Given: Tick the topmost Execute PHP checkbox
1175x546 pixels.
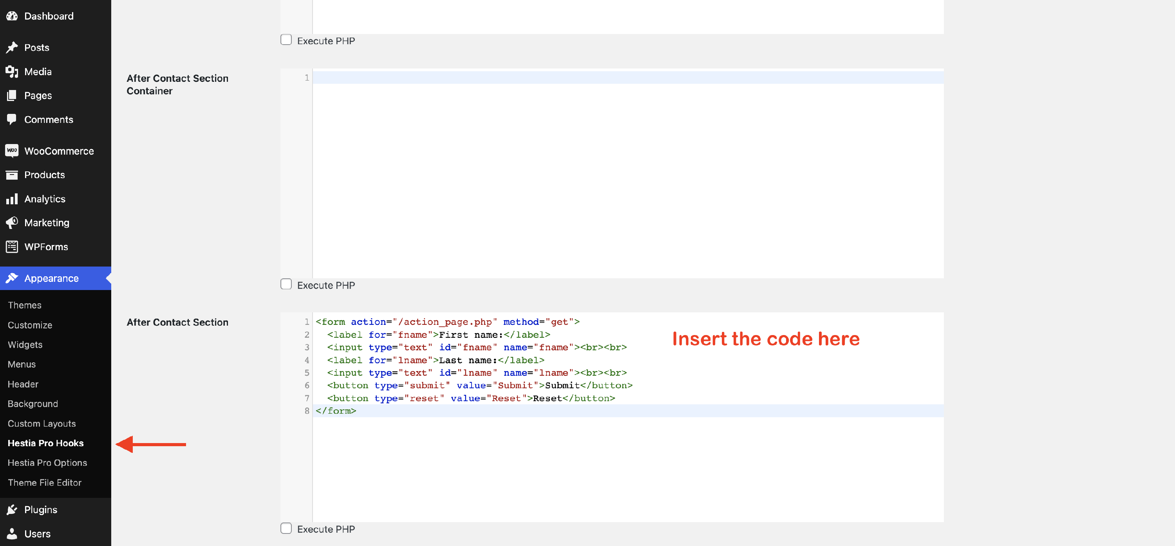Looking at the screenshot, I should (286, 40).
